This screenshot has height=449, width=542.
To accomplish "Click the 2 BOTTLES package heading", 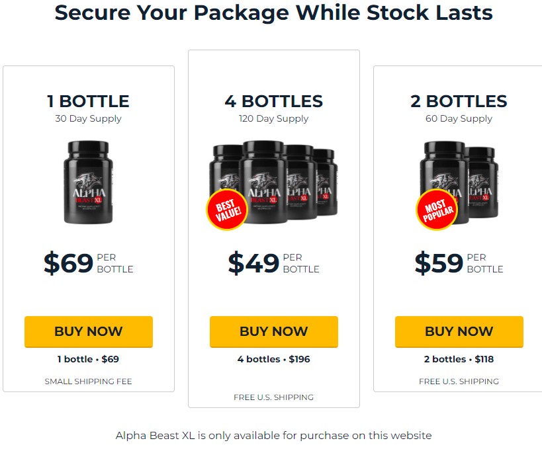I will tap(459, 101).
